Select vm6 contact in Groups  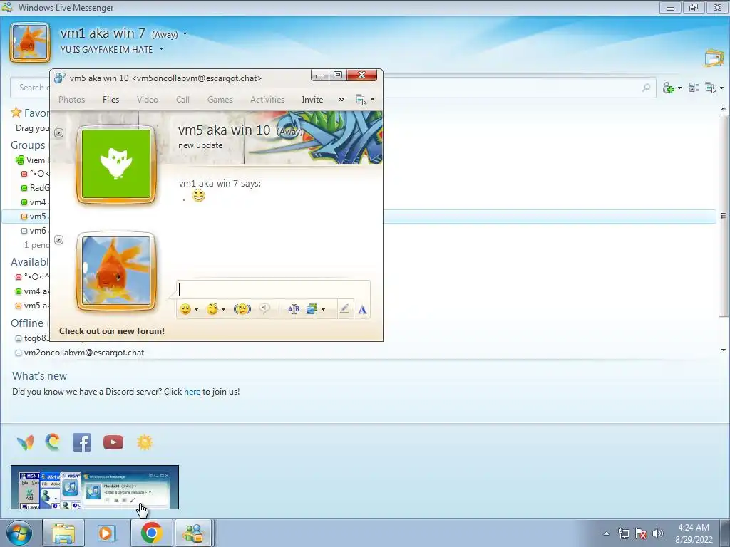click(x=34, y=231)
